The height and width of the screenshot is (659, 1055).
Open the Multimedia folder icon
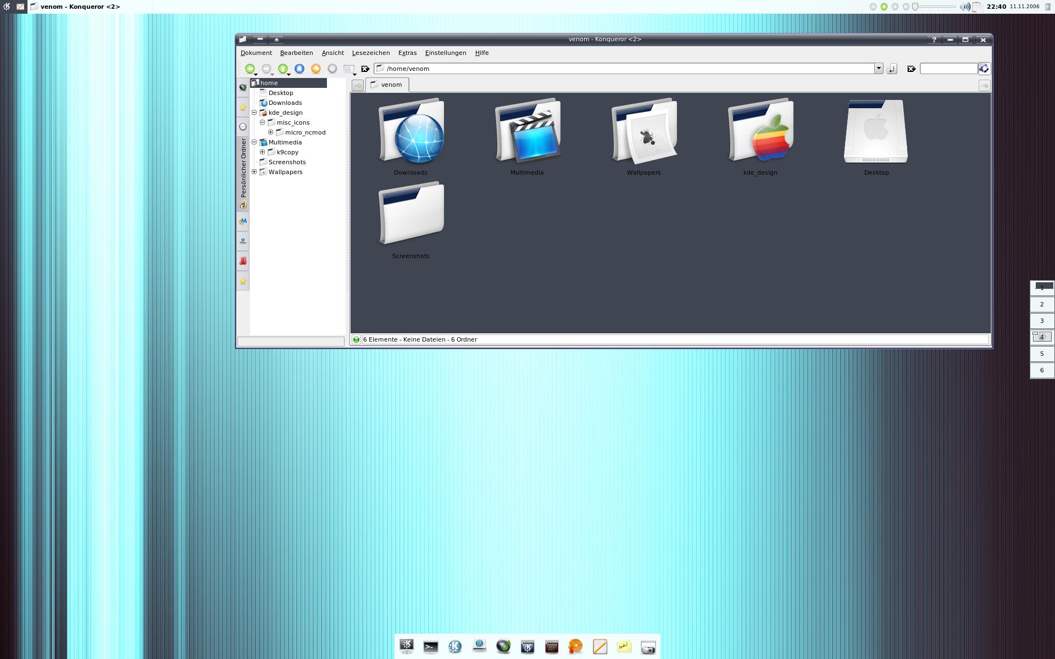click(527, 131)
